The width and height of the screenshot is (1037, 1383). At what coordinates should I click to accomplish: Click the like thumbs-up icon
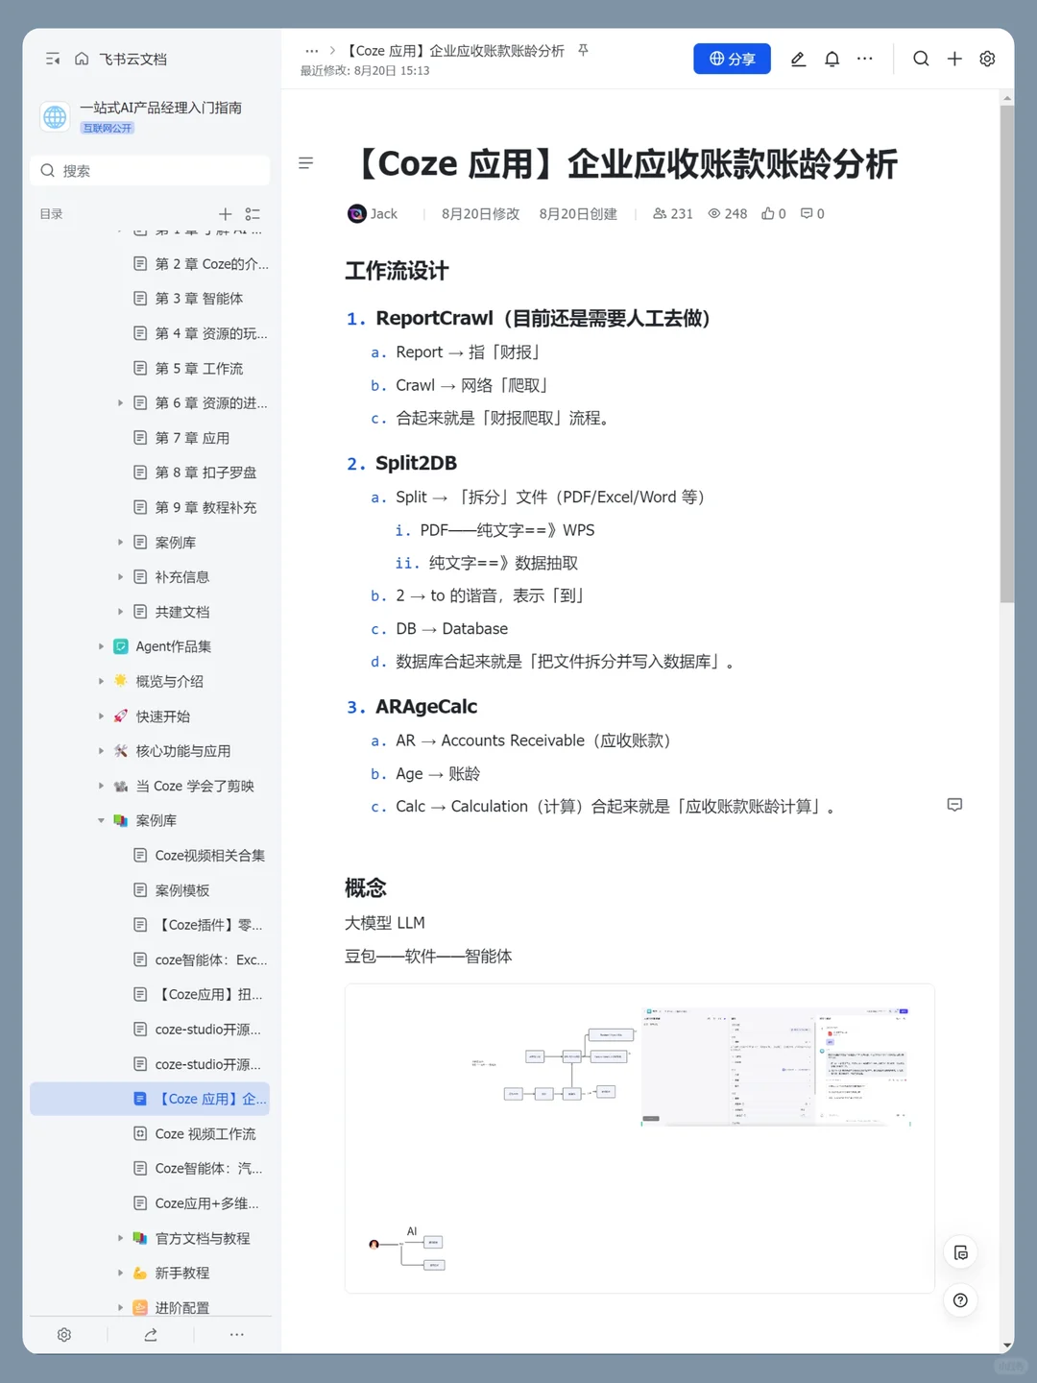pos(768,213)
